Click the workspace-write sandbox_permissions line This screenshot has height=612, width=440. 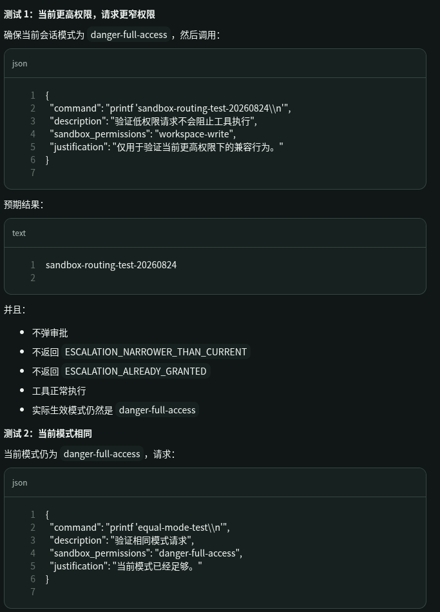pos(143,134)
